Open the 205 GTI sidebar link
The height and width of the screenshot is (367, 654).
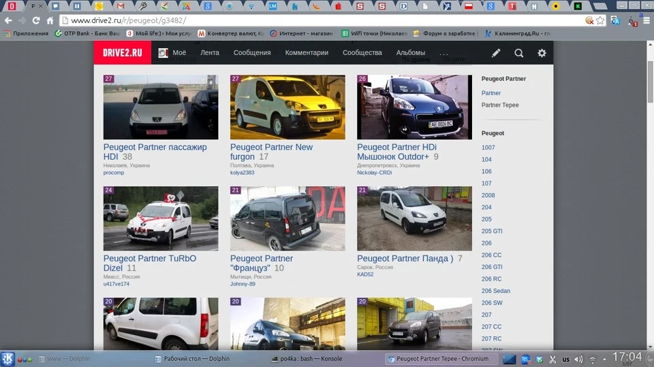[x=492, y=231]
